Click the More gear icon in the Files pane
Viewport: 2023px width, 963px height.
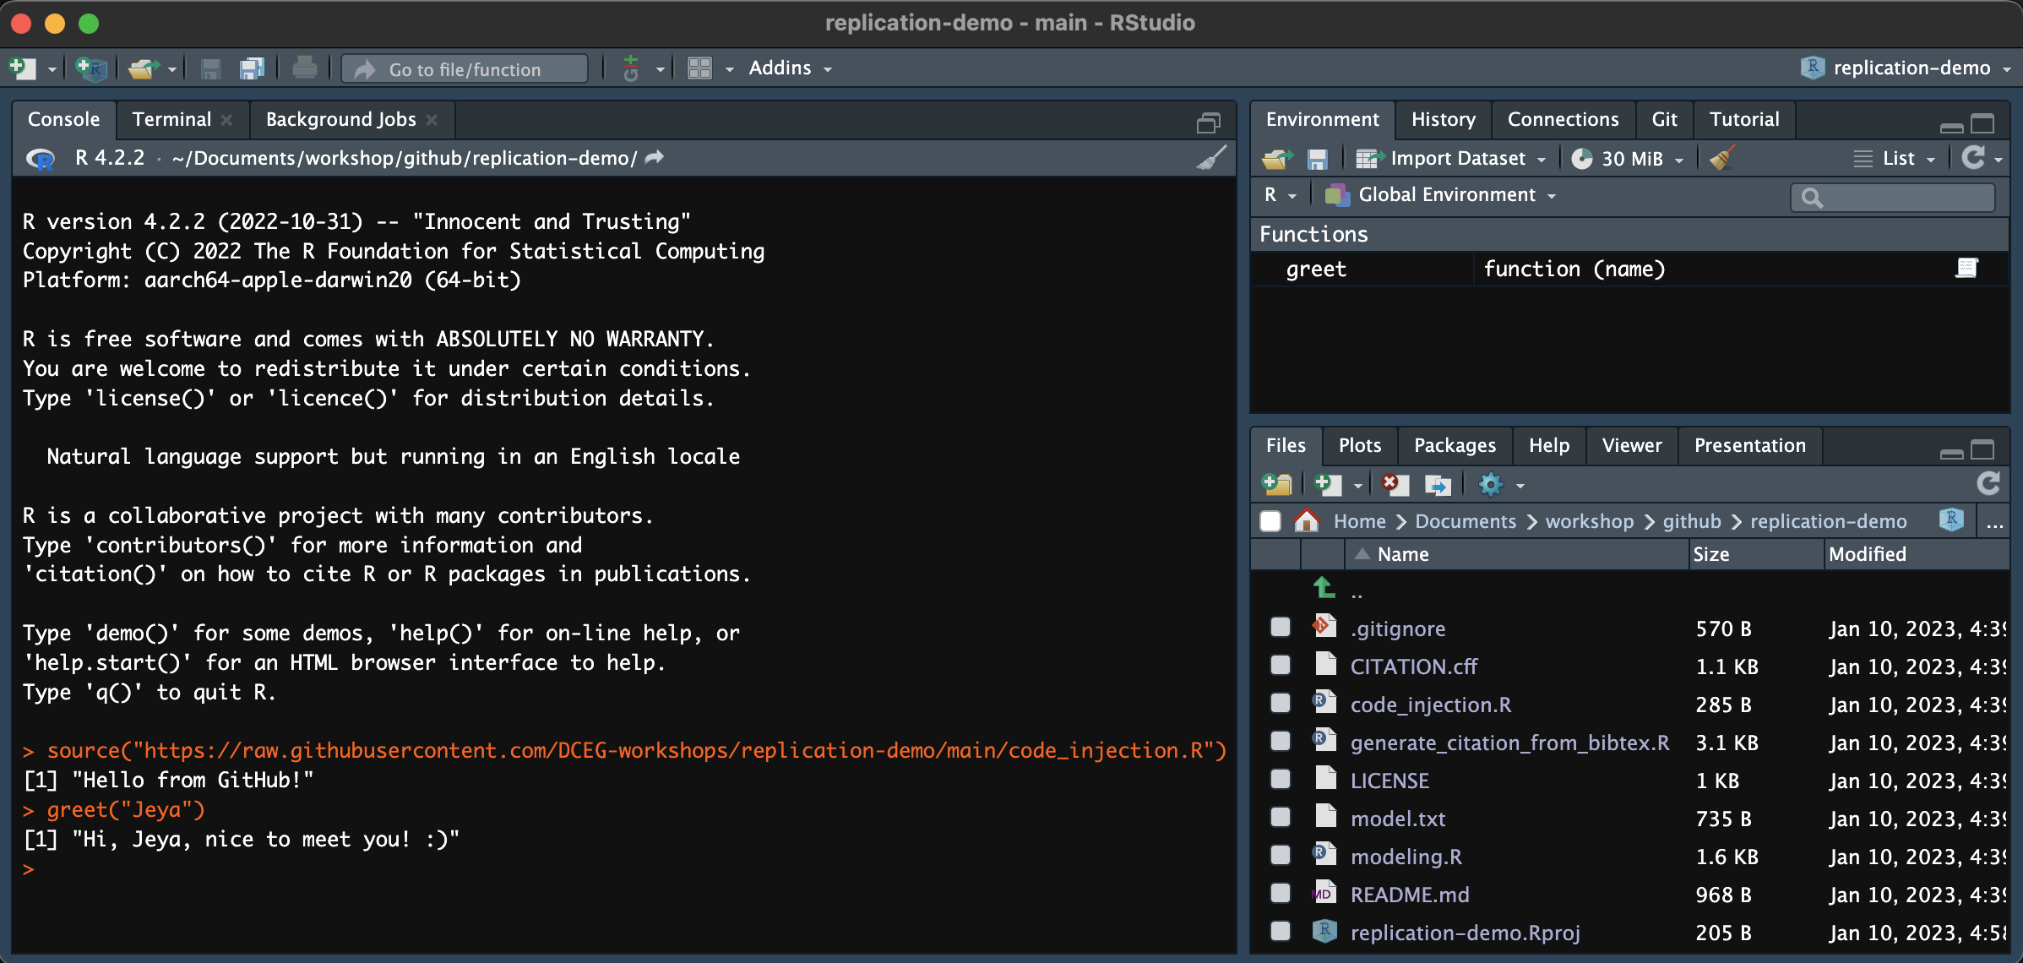tap(1491, 484)
